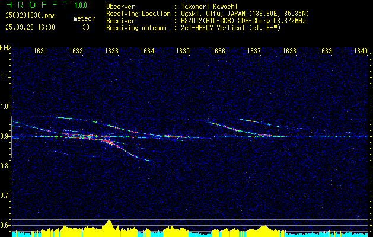Click the 1.1 kHz axis label
This screenshot has height=237, width=373.
(5, 77)
